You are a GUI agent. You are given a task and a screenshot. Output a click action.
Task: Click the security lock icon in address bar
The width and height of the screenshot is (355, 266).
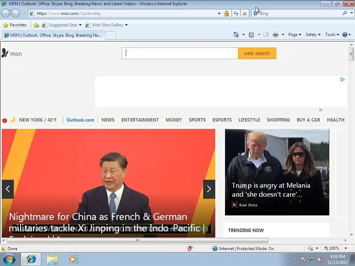(226, 14)
